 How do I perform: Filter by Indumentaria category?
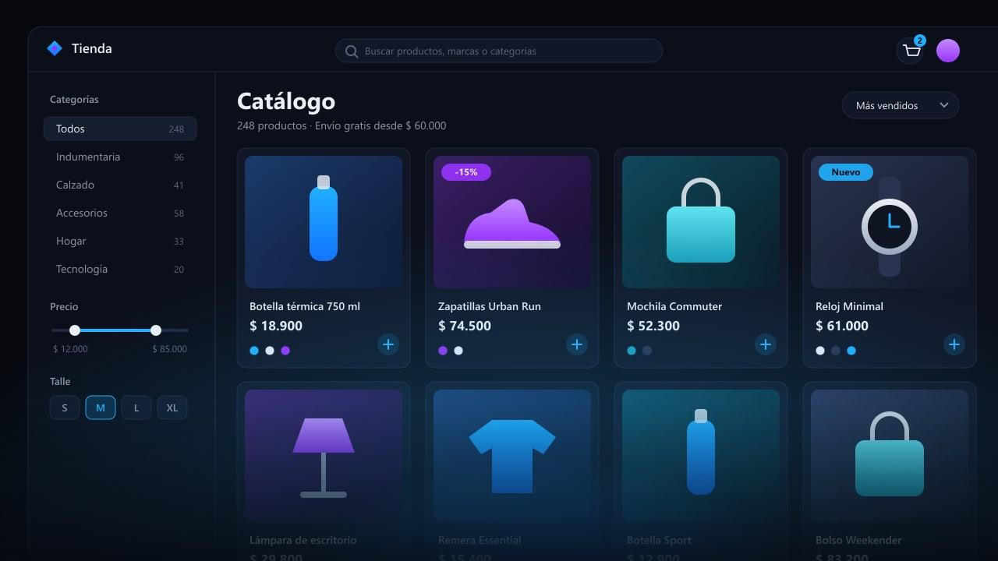click(120, 157)
